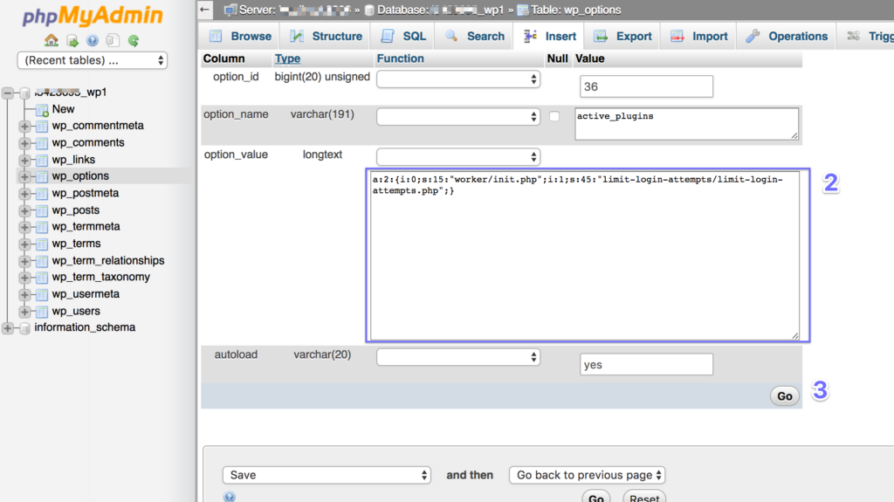Click the server icon in breadcrumb
Screen dimensions: 894x502
230,10
